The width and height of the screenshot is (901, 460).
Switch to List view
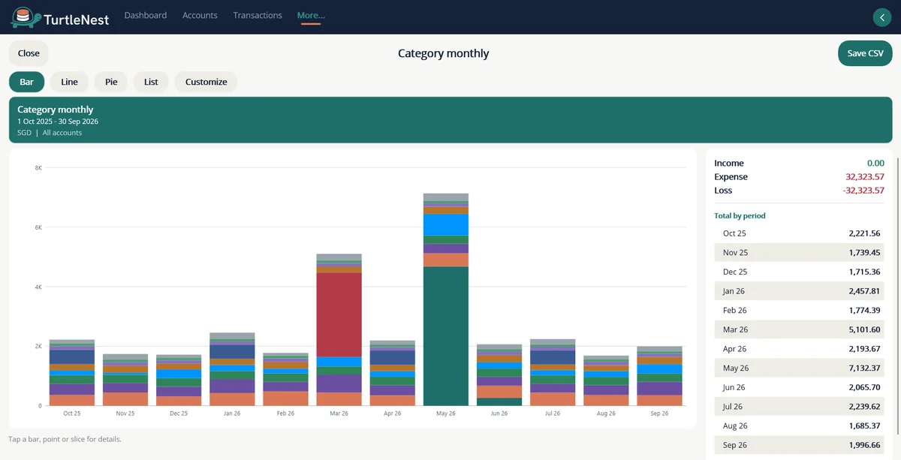point(151,82)
